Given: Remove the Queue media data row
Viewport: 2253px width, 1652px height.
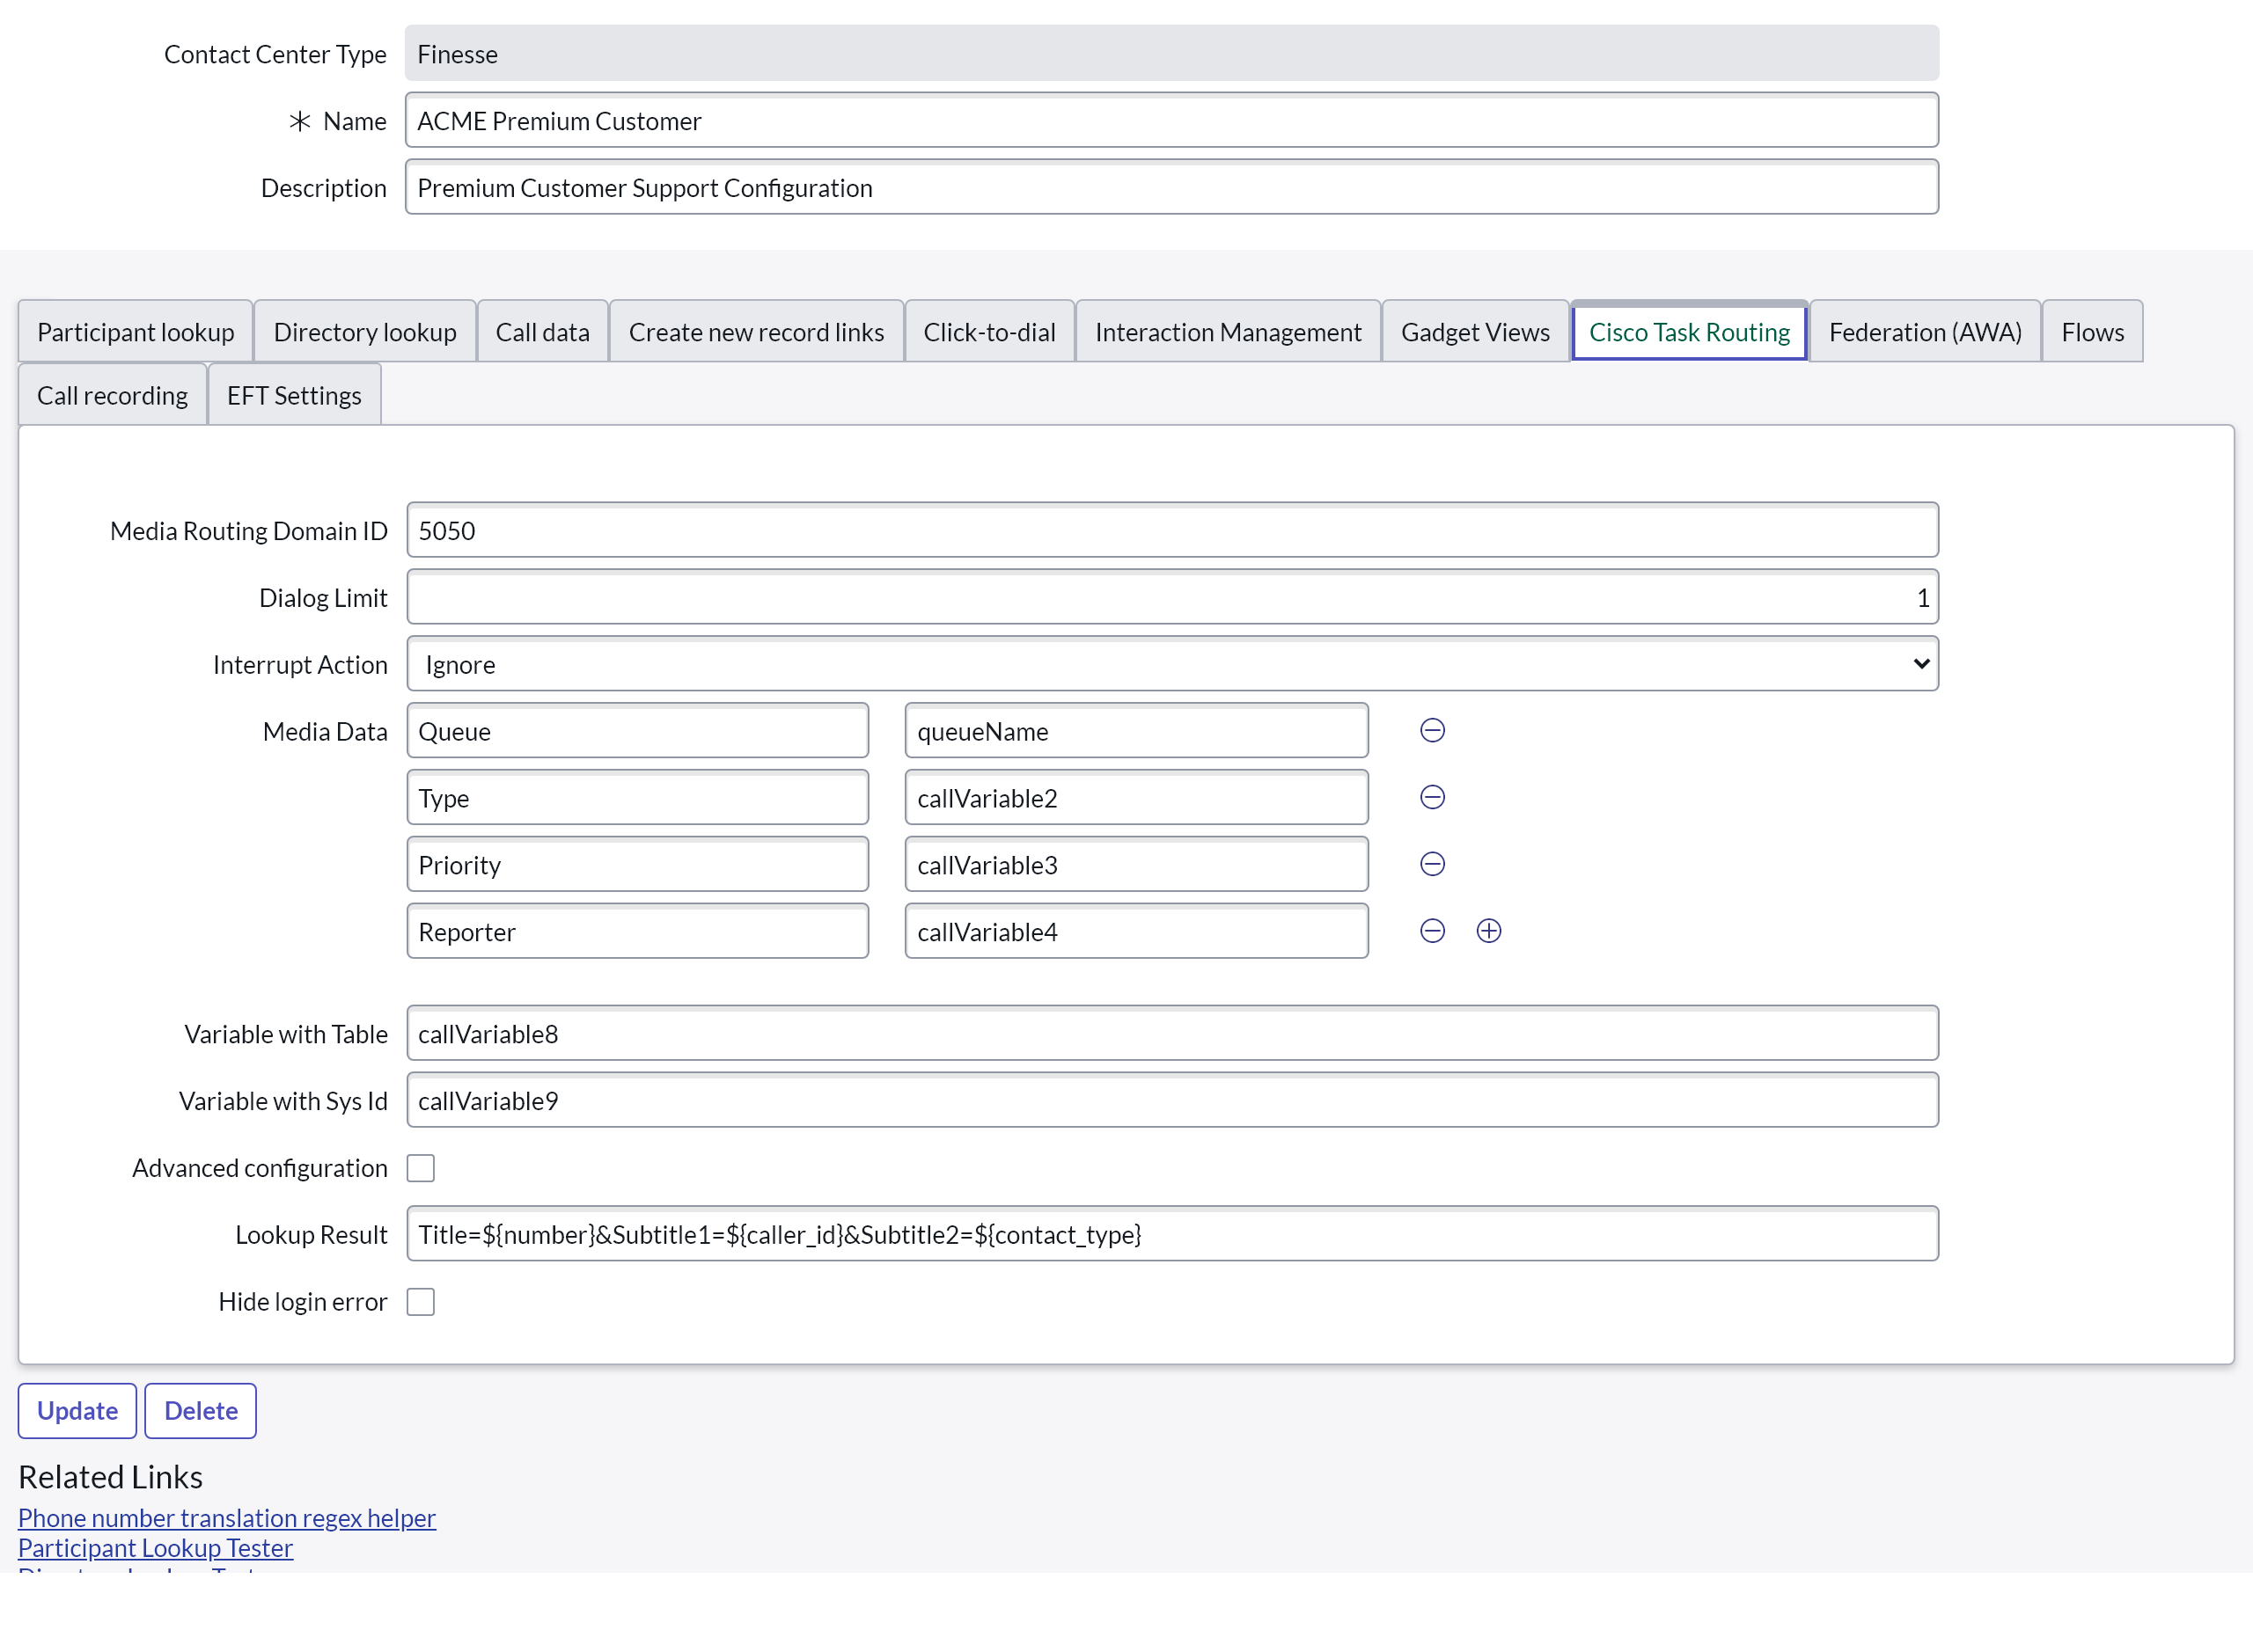Looking at the screenshot, I should 1432,731.
